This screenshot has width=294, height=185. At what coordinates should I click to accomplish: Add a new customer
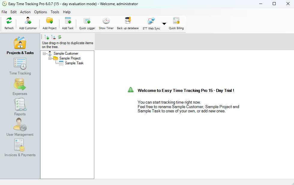pos(28,23)
